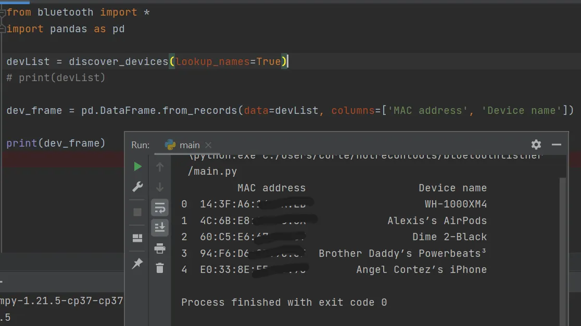The height and width of the screenshot is (326, 581).
Task: Open Run panel settings gear
Action: [x=536, y=145]
